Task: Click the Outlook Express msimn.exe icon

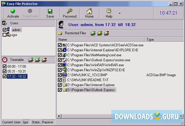Action: point(64,60)
